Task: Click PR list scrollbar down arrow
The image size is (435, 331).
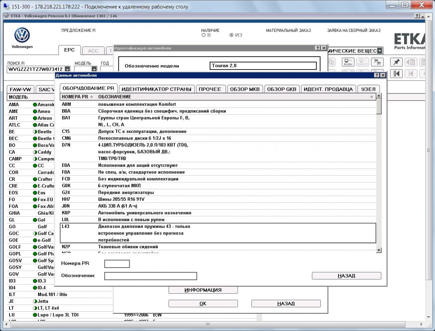Action: pos(379,250)
